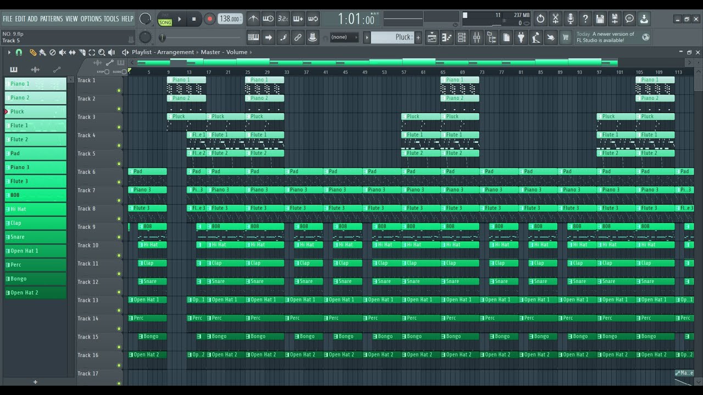Open the FILE menu
The width and height of the screenshot is (703, 395).
pos(8,19)
